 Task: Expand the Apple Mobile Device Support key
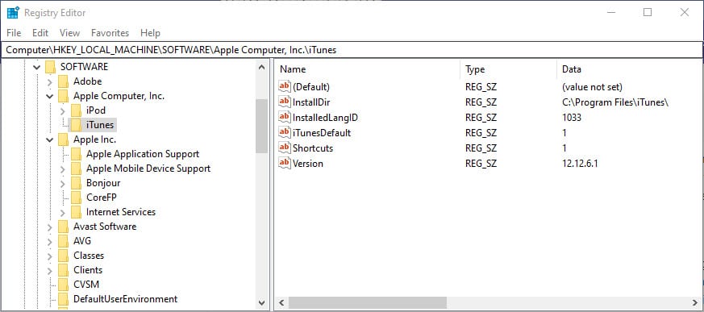(x=63, y=168)
